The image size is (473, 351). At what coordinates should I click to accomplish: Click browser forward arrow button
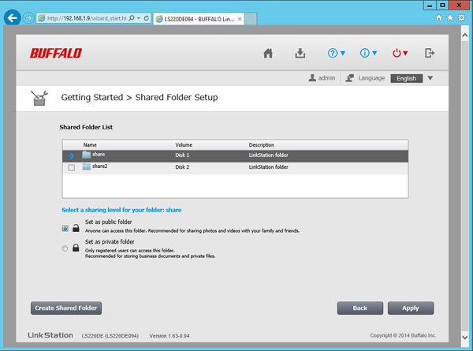pyautogui.click(x=28, y=18)
